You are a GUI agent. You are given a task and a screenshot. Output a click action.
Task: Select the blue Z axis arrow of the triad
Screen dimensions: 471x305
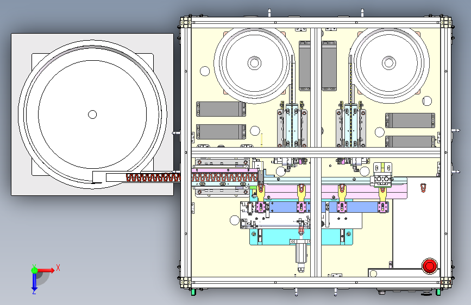point(35,282)
